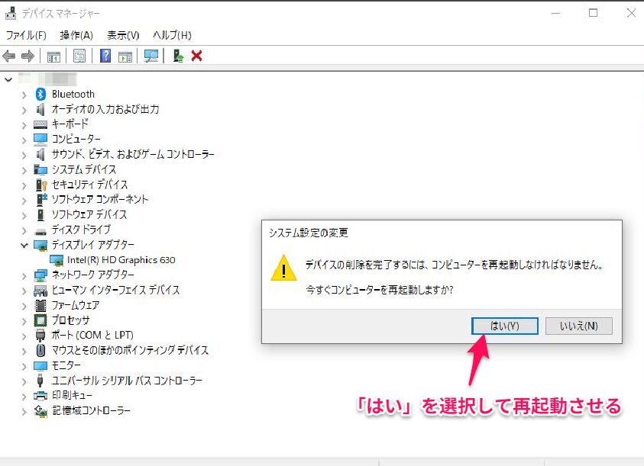Expand the 印刷キュー category chevron
The image size is (644, 466).
pos(24,397)
